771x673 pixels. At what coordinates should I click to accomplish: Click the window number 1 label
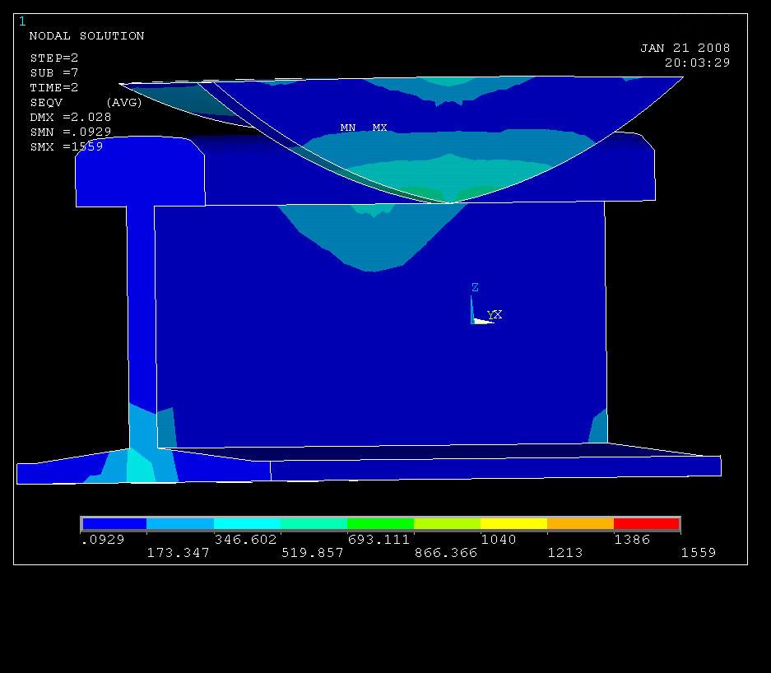point(22,21)
